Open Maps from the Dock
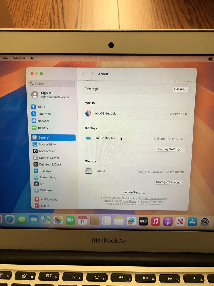 tap(46, 220)
